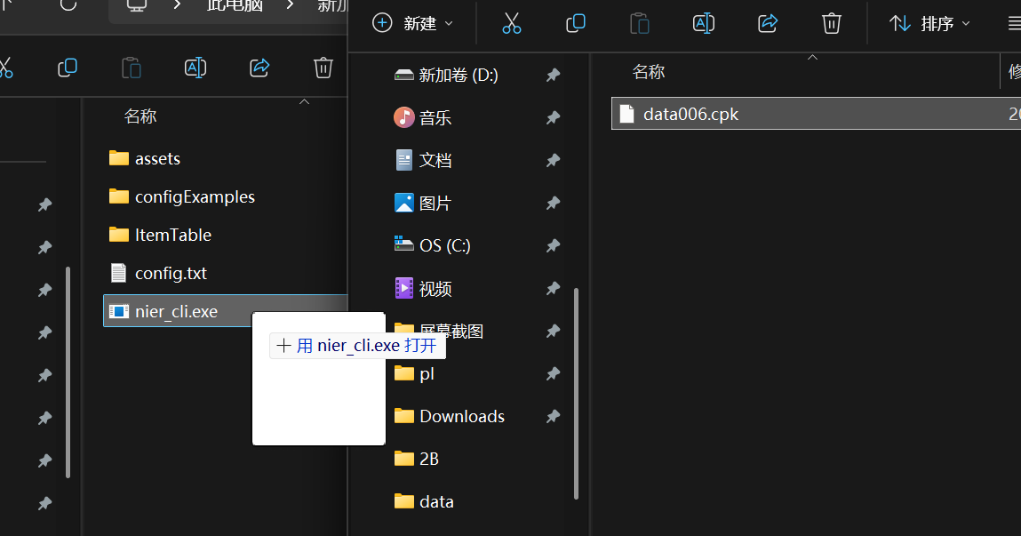
Task: Click the pin icon next to 音乐
Action: [553, 118]
